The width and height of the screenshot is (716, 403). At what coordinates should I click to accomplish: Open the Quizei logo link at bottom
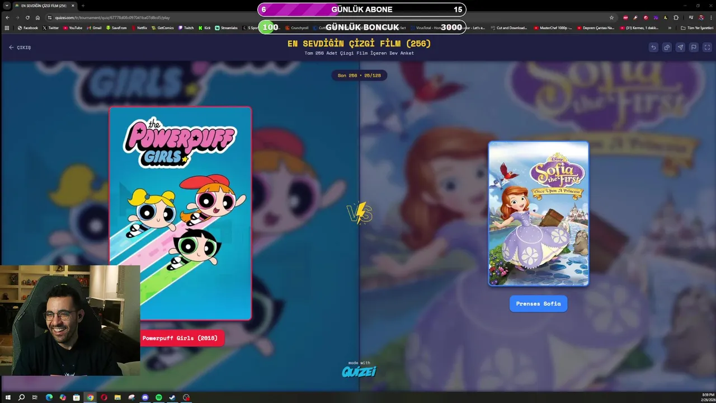click(359, 371)
